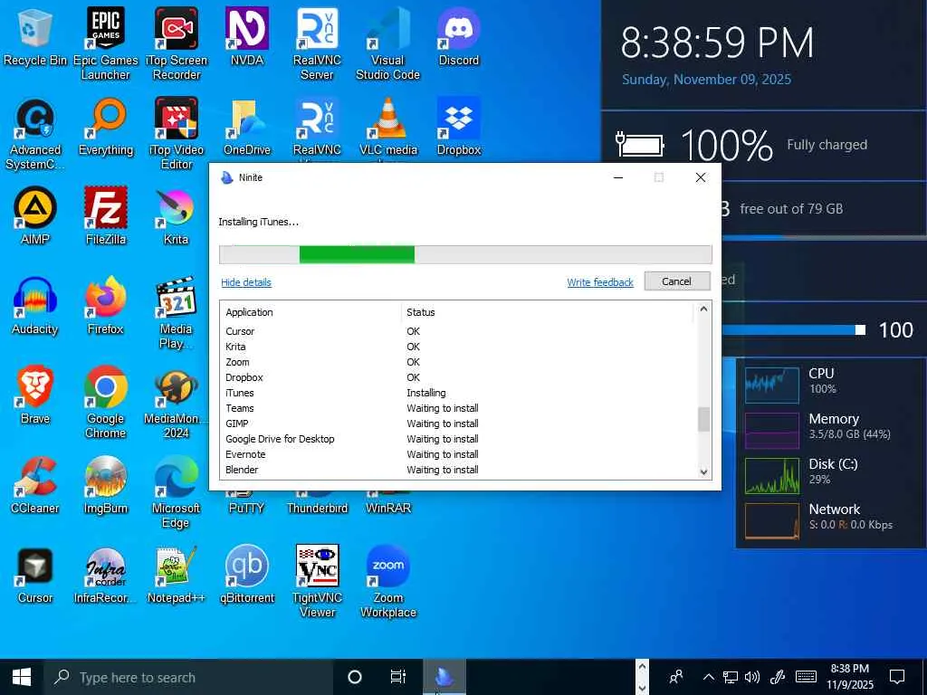Select Google Drive for Desktop row
Image resolution: width=927 pixels, height=695 pixels.
click(458, 439)
